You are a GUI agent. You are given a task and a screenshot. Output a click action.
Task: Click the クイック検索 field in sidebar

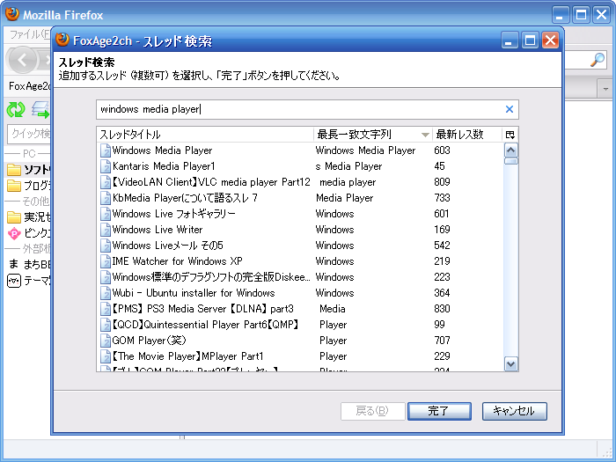pos(29,134)
